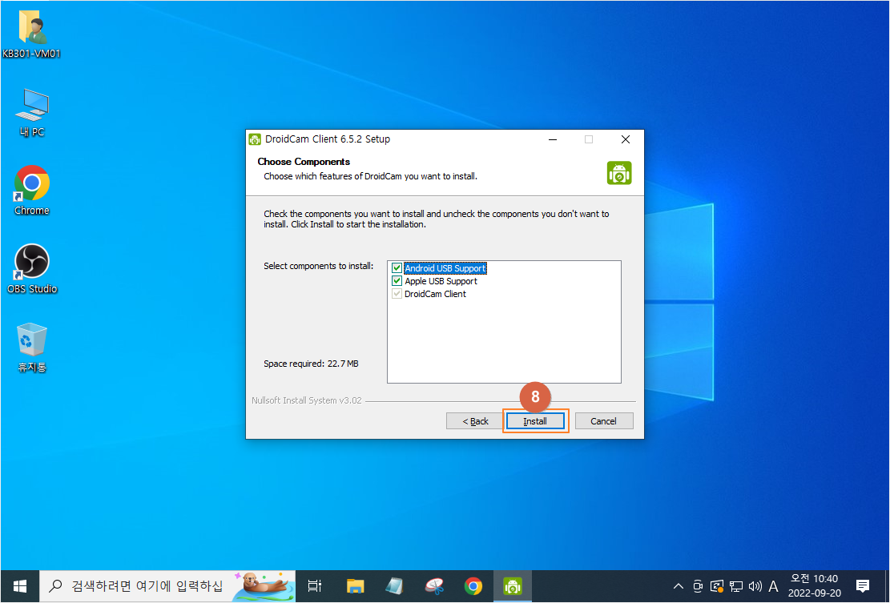Click the otter search highlight image
Viewport: 890px width, 603px height.
[265, 586]
